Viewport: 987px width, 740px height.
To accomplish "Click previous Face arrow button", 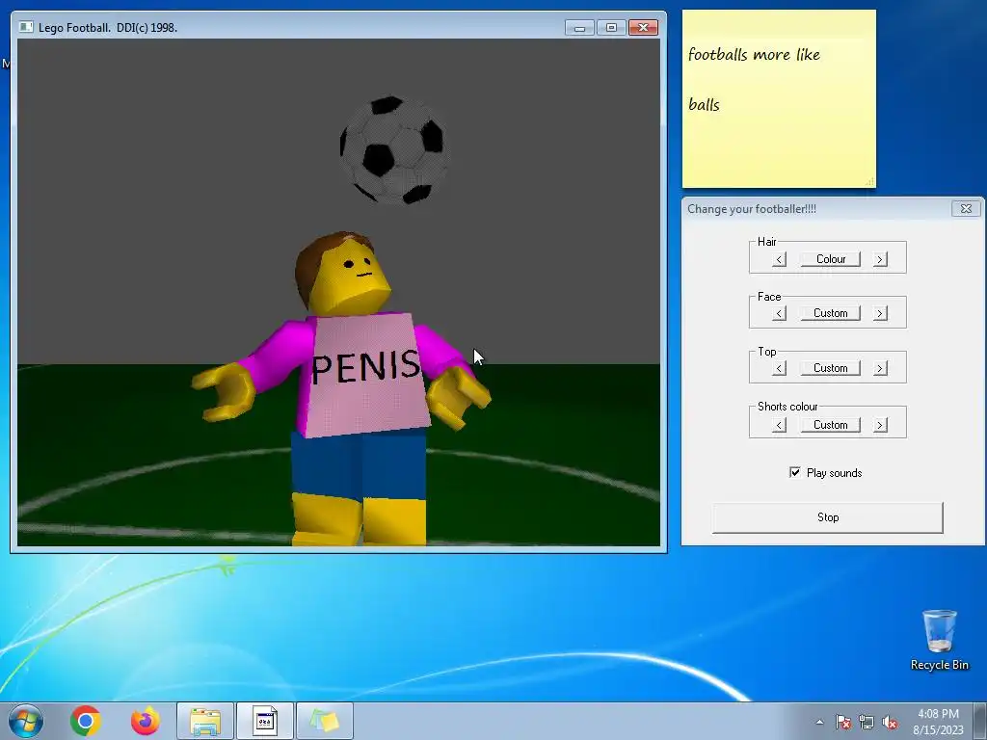I will (x=779, y=313).
